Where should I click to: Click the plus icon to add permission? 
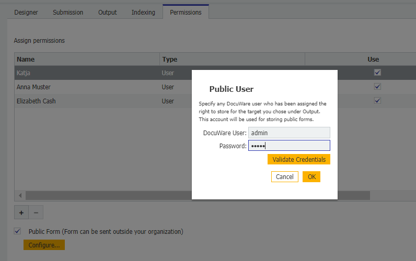(x=21, y=212)
